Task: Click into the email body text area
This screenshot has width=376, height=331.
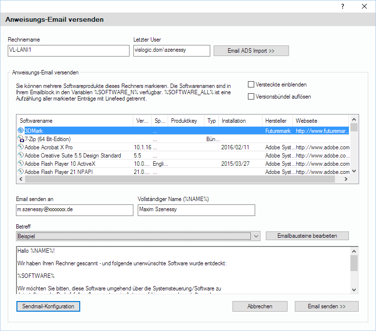Action: point(184,270)
